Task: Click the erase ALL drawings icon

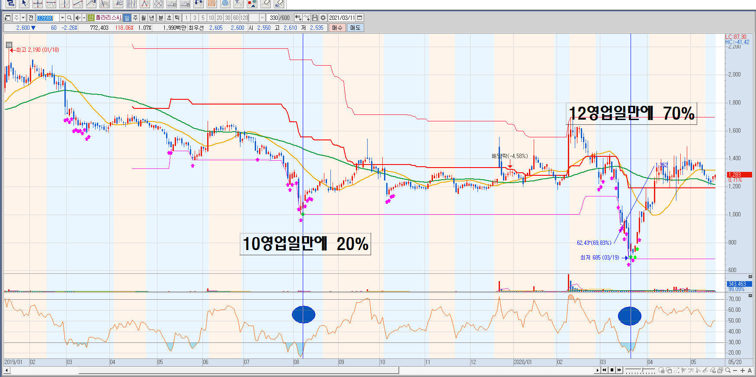Action: click(279, 4)
